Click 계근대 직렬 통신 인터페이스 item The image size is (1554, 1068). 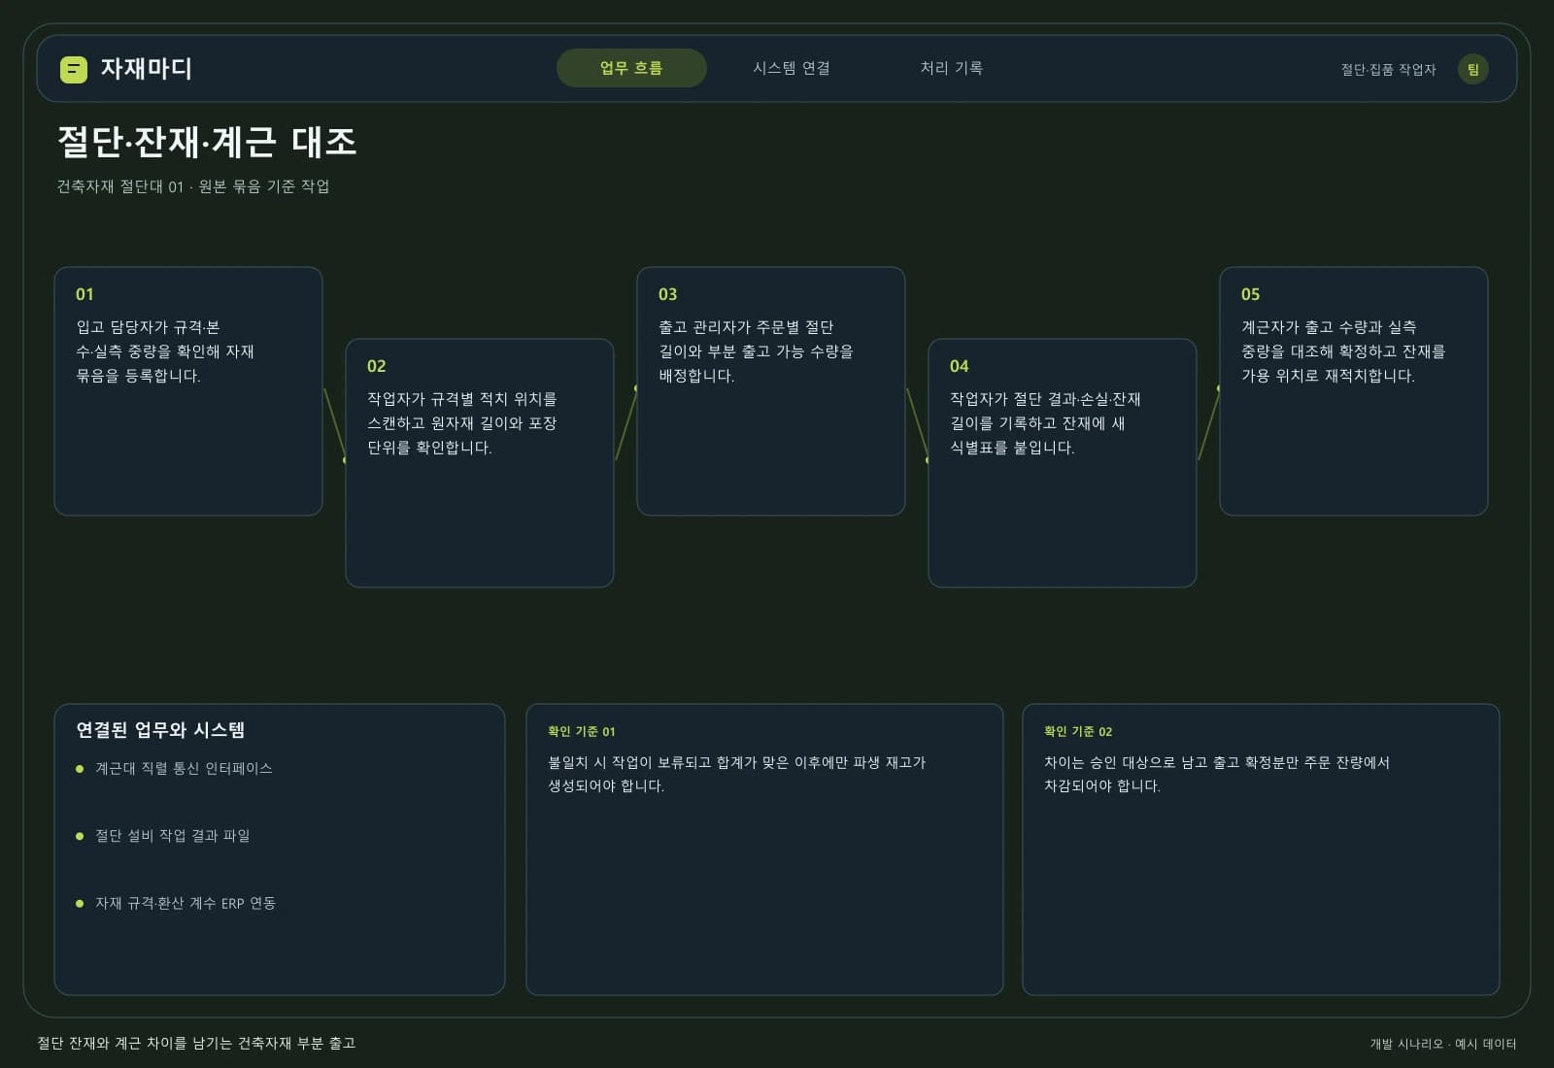[184, 768]
